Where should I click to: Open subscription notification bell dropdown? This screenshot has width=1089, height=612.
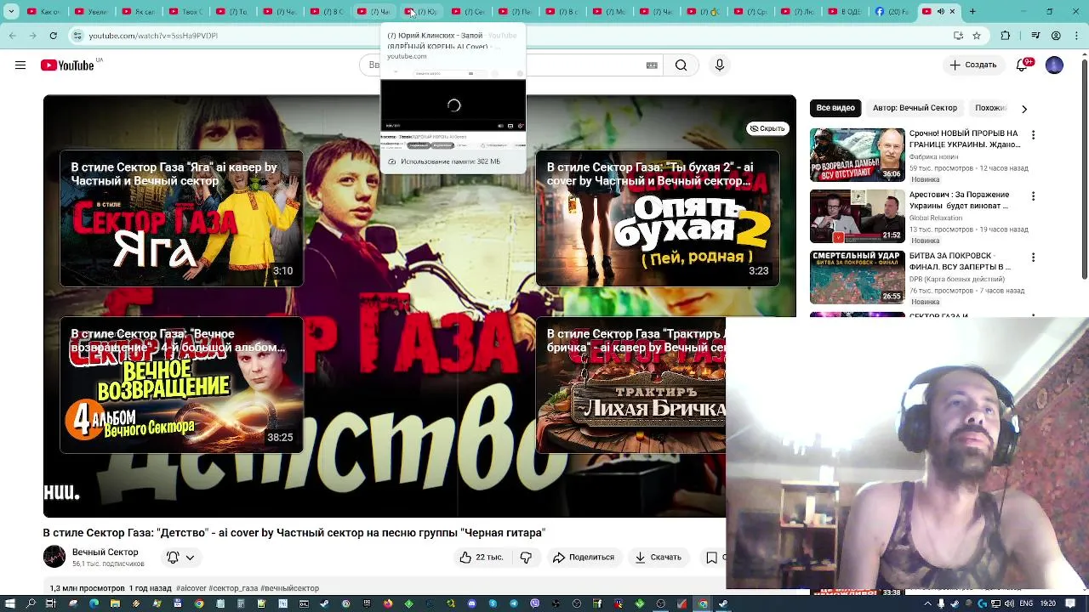pos(180,558)
